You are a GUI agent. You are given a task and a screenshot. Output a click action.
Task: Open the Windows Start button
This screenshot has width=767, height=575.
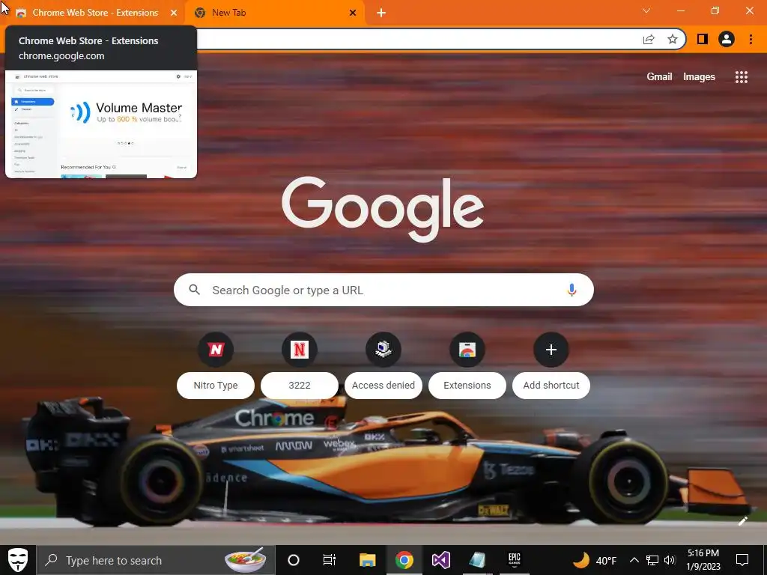click(18, 560)
